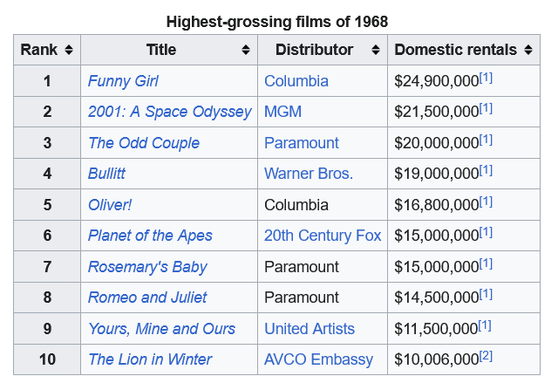558x390 pixels.
Task: Click citation [2] beside $10,006,000
Action: [x=487, y=356]
